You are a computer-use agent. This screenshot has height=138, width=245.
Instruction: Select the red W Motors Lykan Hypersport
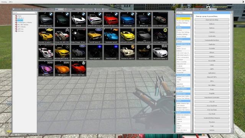pyautogui.click(x=78, y=69)
